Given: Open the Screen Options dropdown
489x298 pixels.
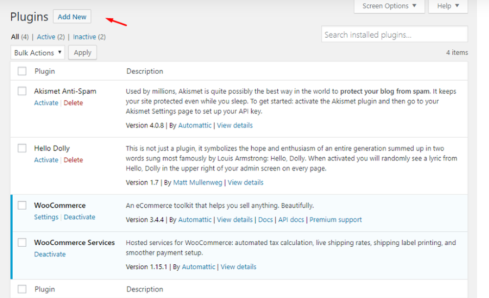Looking at the screenshot, I should point(389,6).
